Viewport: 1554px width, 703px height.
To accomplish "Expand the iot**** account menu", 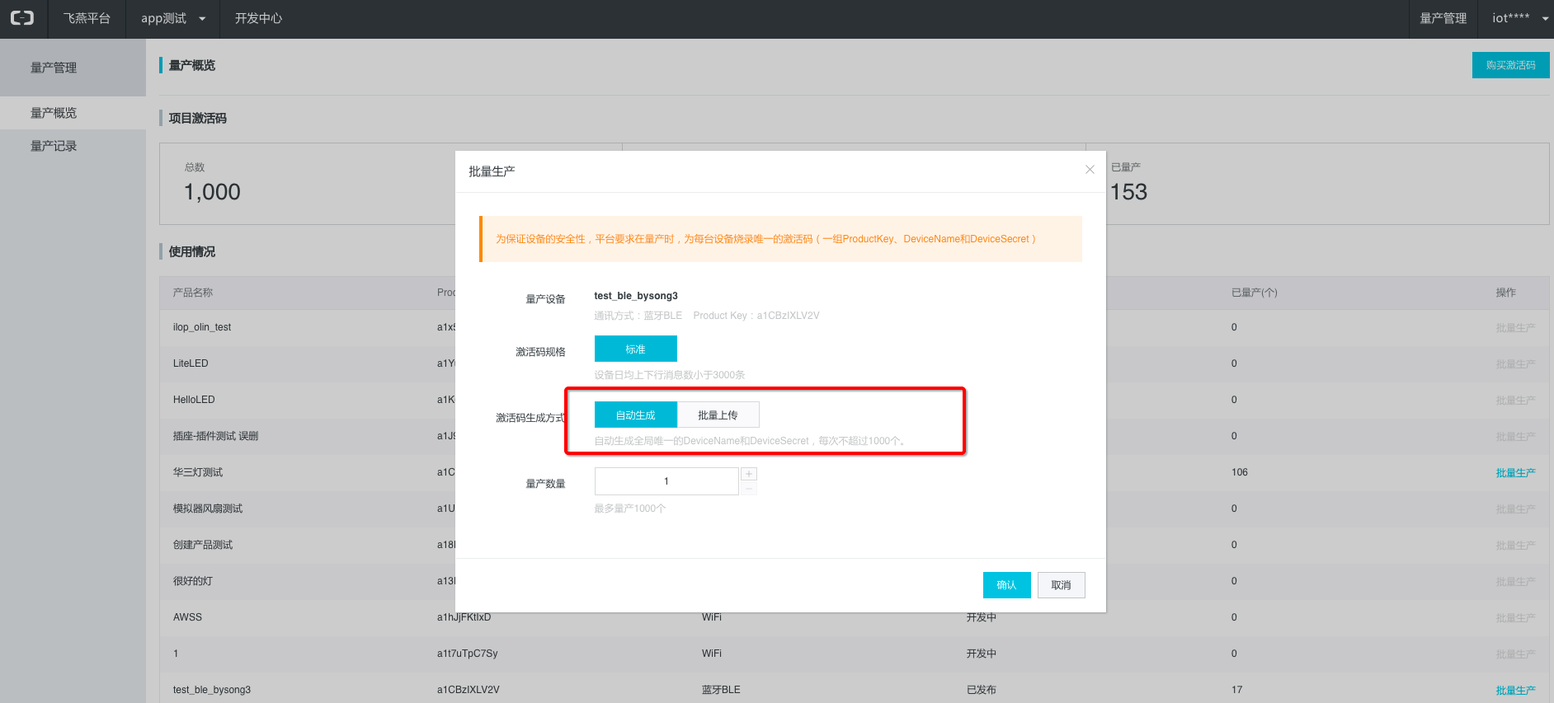I will (x=1519, y=18).
